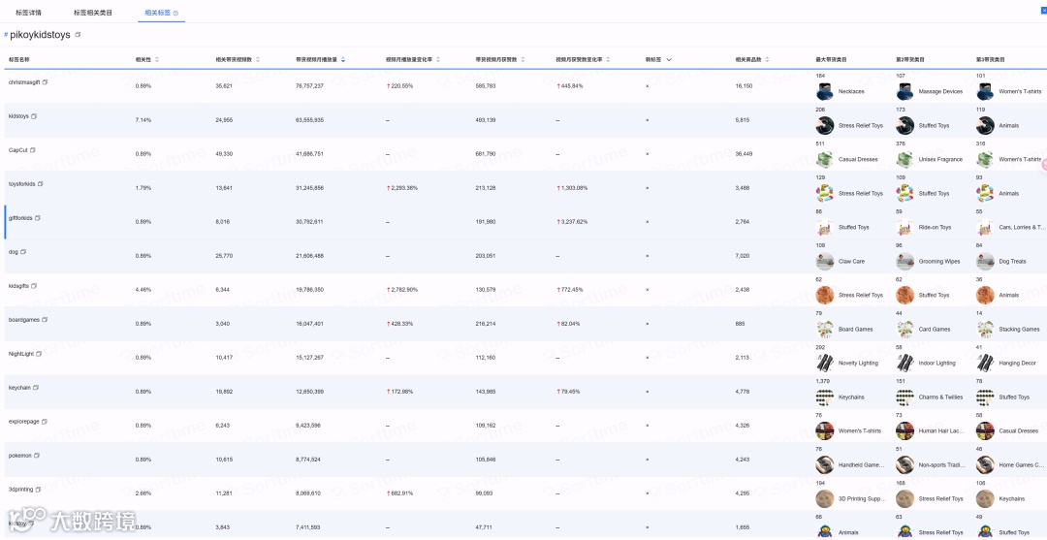Copy the explorepage tag name
Viewport: 1047px width, 540px height.
44,421
